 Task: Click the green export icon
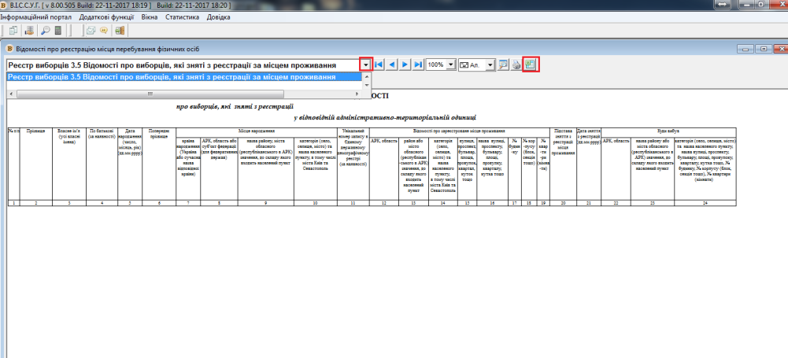pyautogui.click(x=531, y=65)
